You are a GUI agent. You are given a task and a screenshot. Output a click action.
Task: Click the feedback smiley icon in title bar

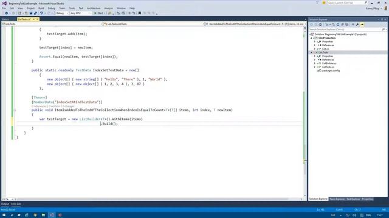[324, 2]
